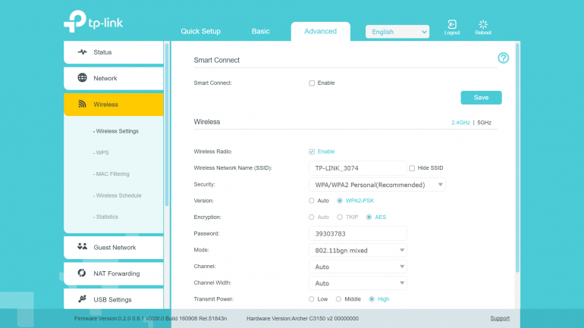Open WPS submenu item
Viewport: 584px width, 328px height.
click(101, 153)
